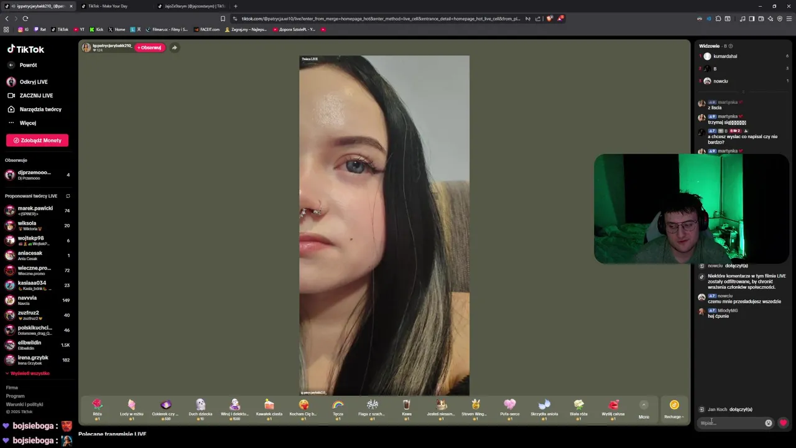The width and height of the screenshot is (796, 448).
Task: Click MłodyMG's chat message hej ćpunie
Action: (718, 316)
